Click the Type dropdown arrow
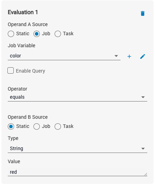 tap(143, 149)
